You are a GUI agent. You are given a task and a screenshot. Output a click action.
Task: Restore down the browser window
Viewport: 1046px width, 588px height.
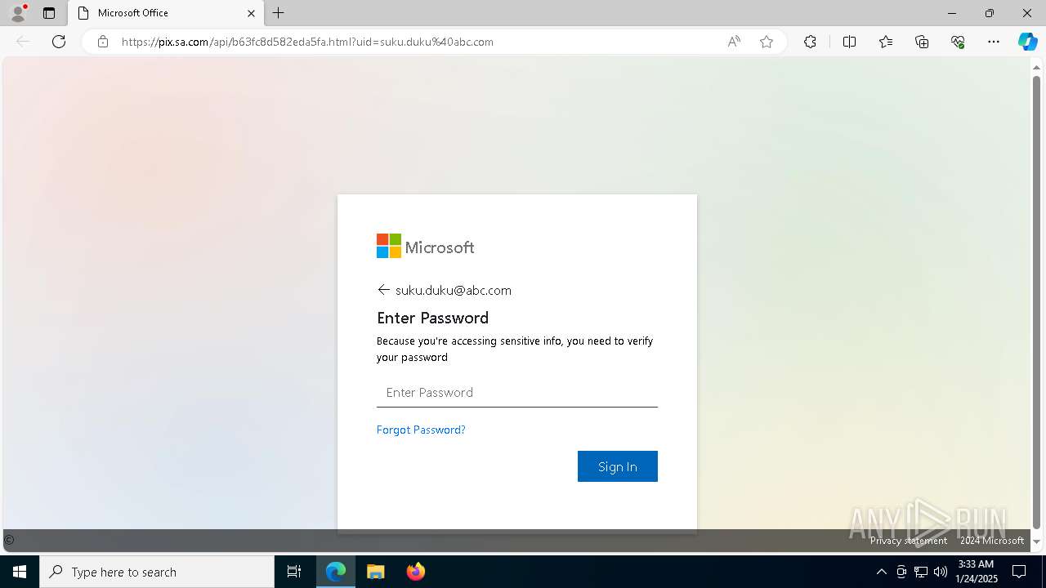[990, 13]
